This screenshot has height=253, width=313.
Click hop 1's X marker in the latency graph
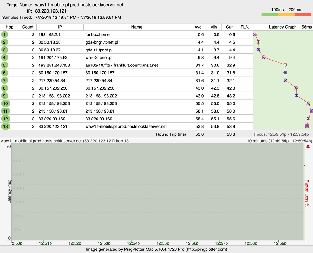[255, 34]
